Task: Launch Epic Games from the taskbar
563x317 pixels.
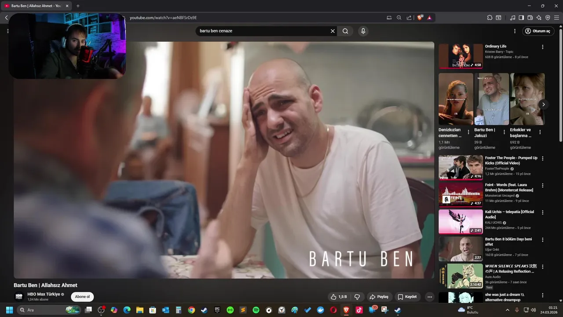Action: 217,310
